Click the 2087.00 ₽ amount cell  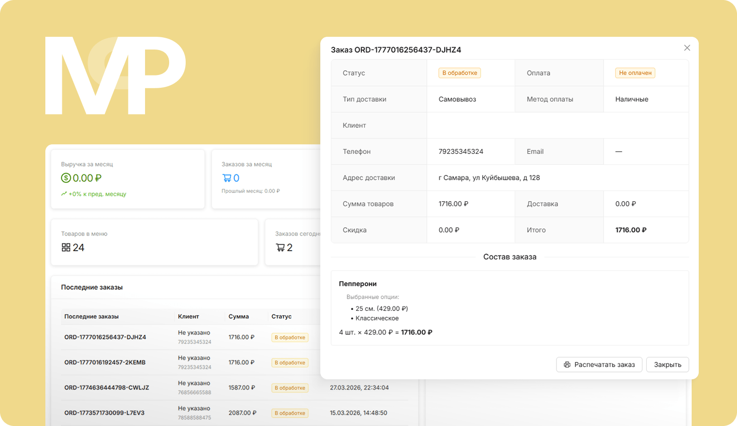click(x=242, y=413)
